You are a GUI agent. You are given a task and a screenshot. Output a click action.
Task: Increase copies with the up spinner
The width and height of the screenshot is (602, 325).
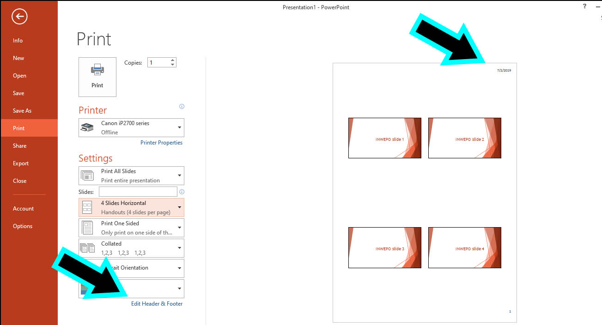[x=172, y=60]
